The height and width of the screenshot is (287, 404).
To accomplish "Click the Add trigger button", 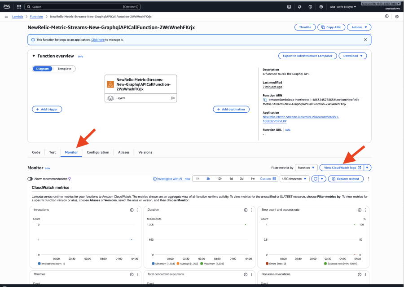I will (x=47, y=109).
